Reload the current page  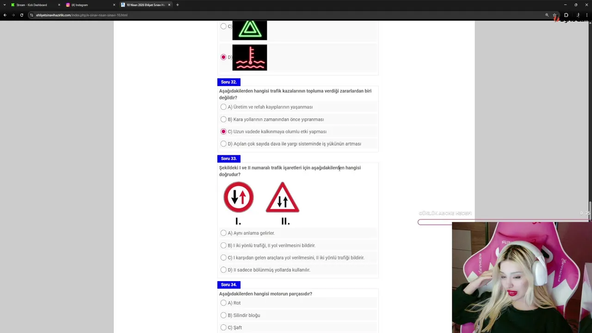click(x=21, y=15)
